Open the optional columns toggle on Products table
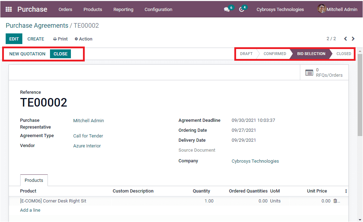Screen dimensions: 363x222 346,191
